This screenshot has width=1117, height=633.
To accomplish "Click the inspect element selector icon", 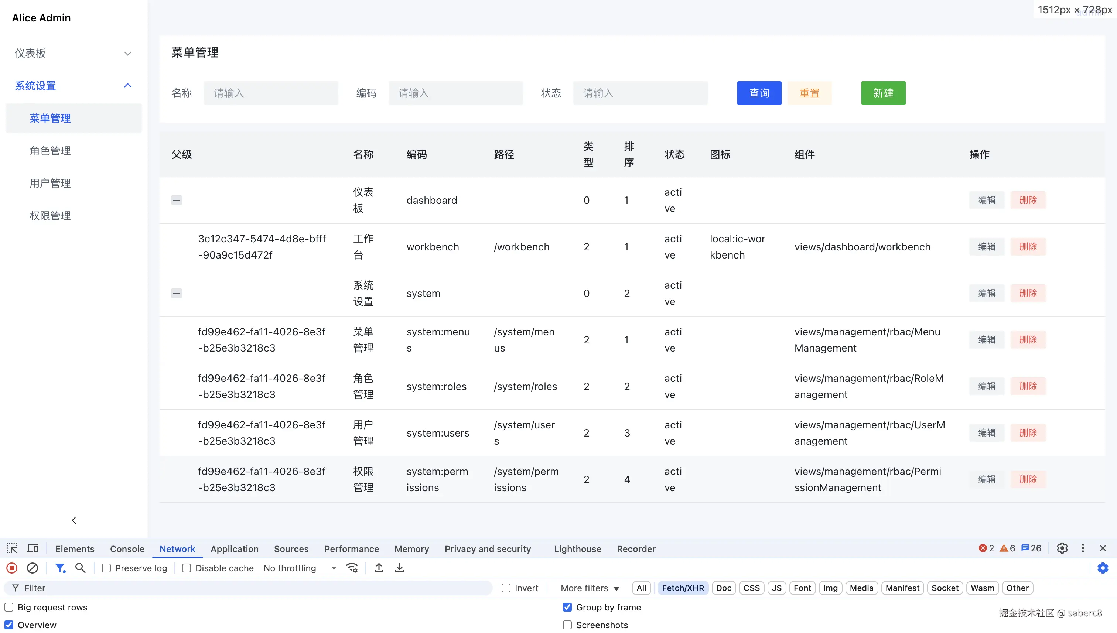I will 12,548.
